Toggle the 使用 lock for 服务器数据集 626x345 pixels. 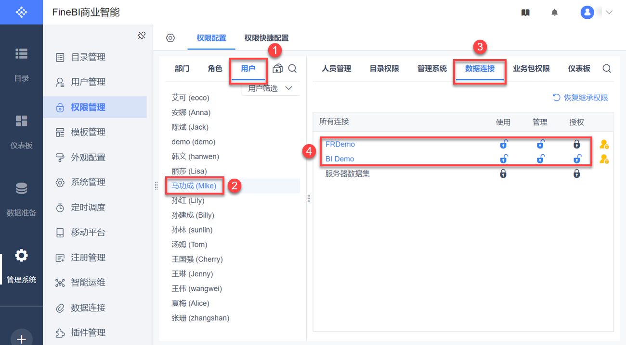[503, 173]
